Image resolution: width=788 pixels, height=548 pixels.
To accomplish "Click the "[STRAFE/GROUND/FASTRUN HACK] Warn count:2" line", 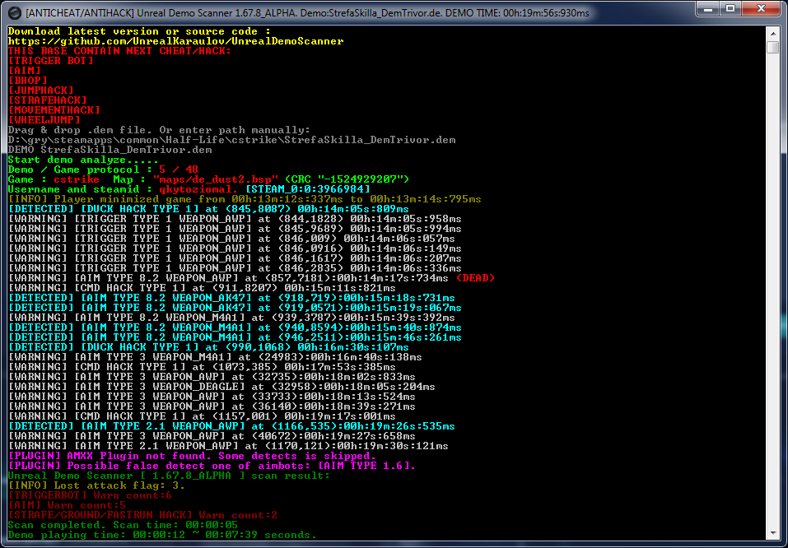I will [x=142, y=515].
